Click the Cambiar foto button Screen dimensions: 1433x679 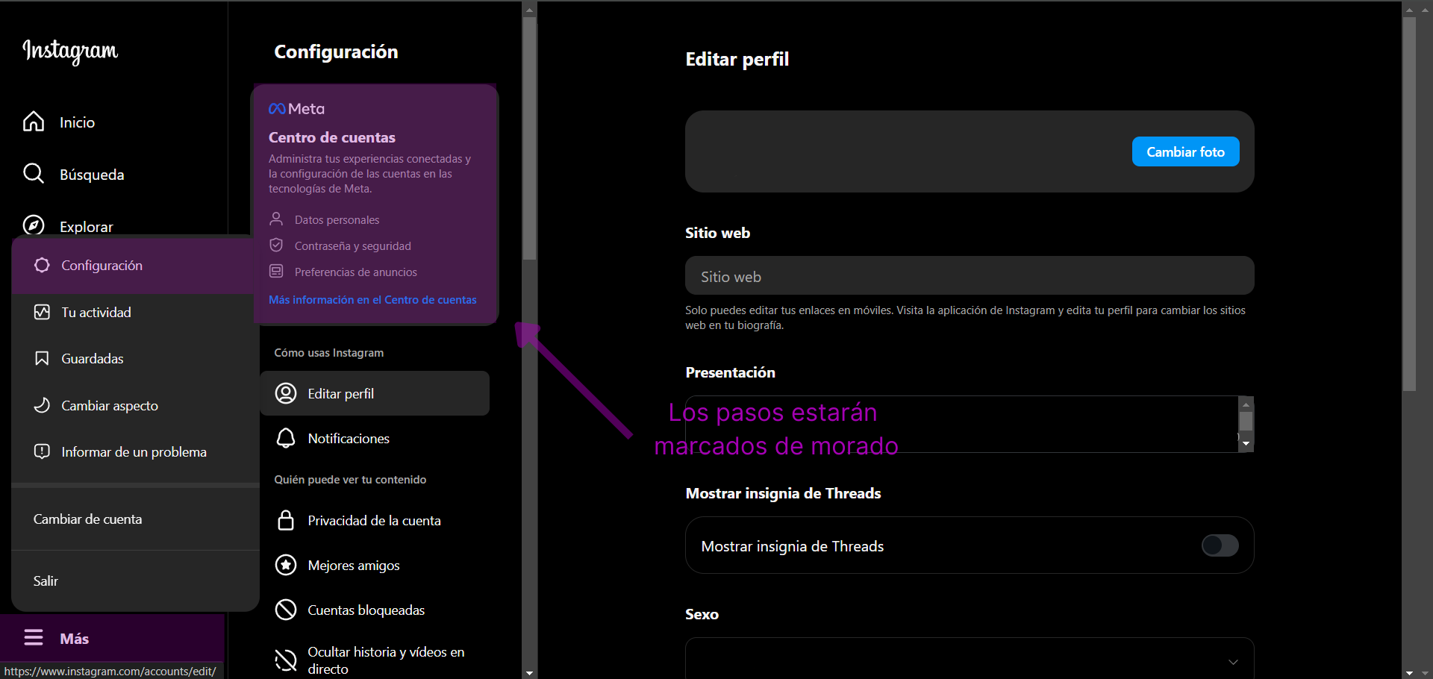(x=1185, y=151)
